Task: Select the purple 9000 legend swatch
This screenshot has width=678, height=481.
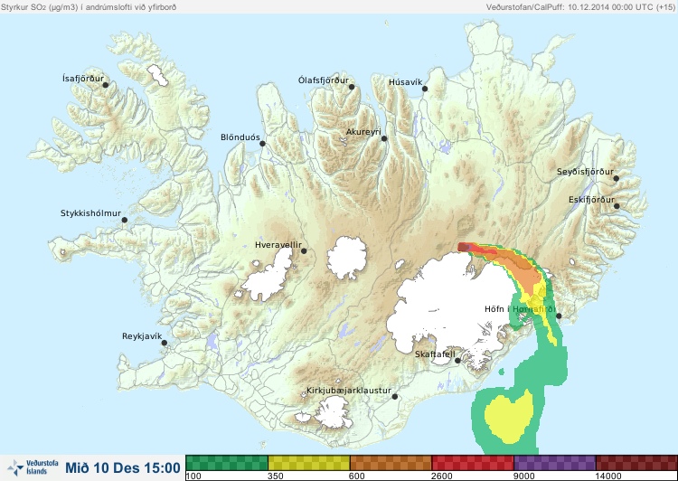Action: click(x=555, y=463)
